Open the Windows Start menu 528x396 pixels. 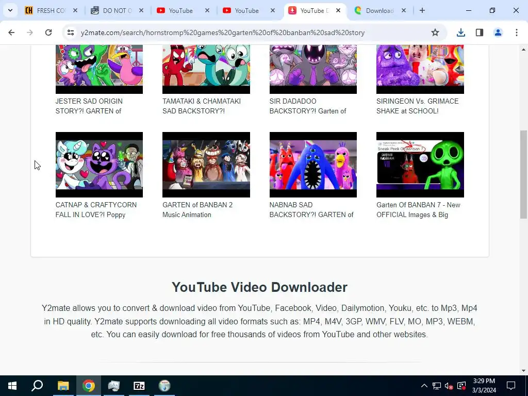(x=12, y=386)
